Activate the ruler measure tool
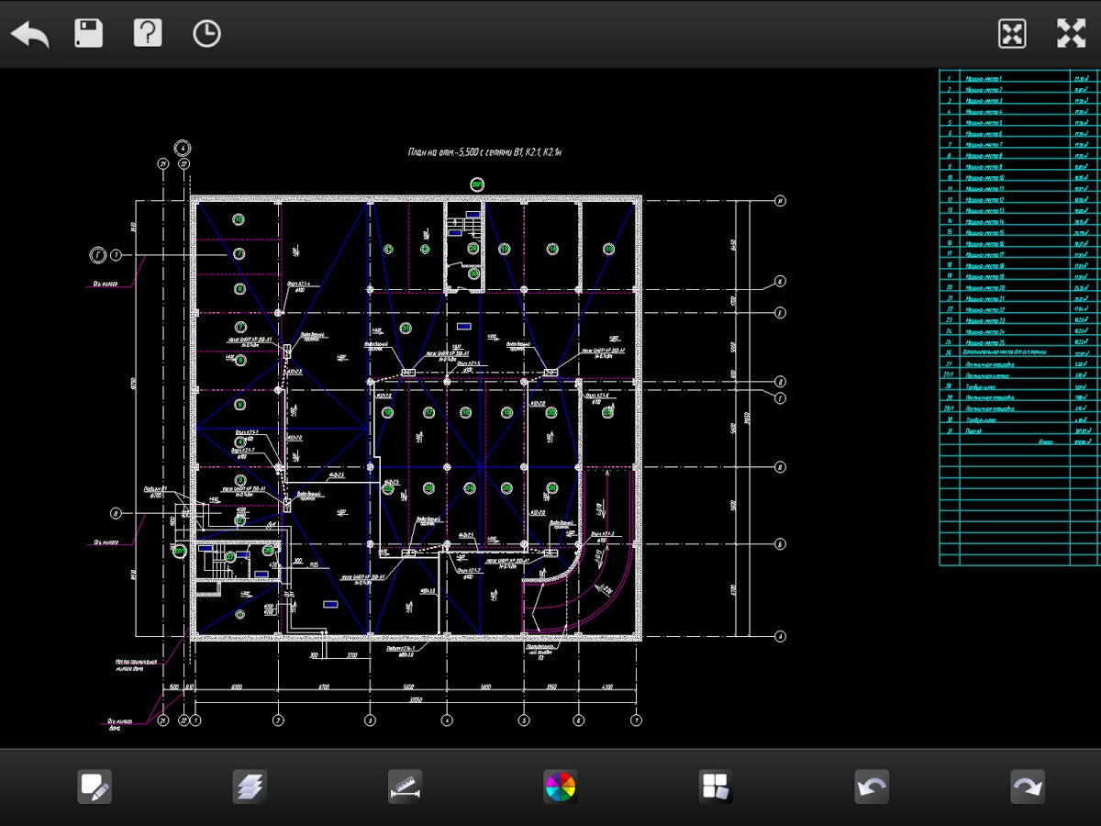The height and width of the screenshot is (826, 1101). click(x=405, y=787)
